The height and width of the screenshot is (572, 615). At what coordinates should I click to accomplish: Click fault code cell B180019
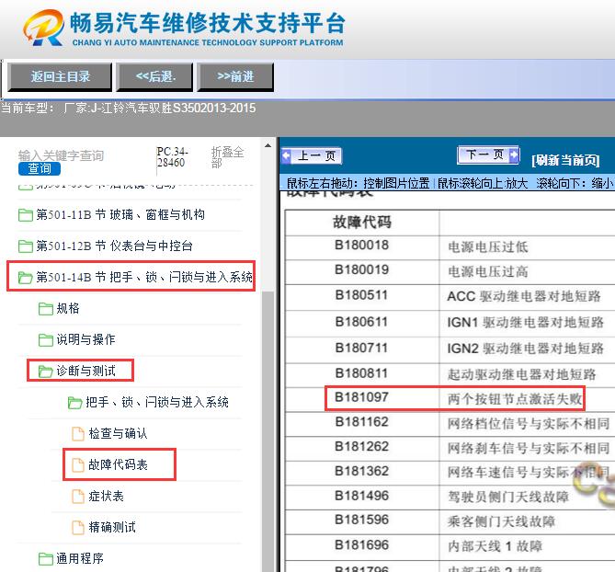[361, 270]
